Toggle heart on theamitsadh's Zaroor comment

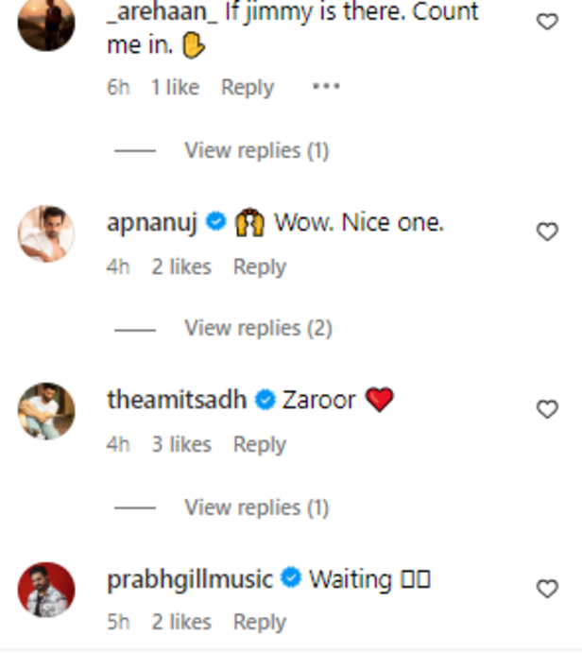[x=547, y=409]
